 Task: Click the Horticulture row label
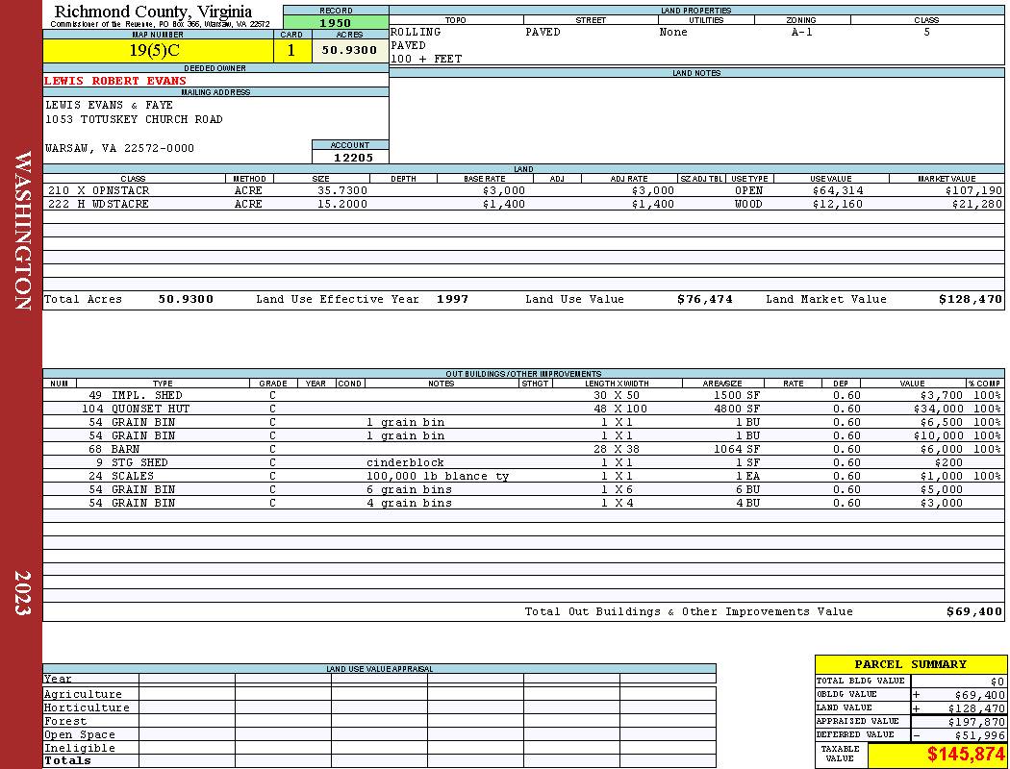(x=87, y=707)
